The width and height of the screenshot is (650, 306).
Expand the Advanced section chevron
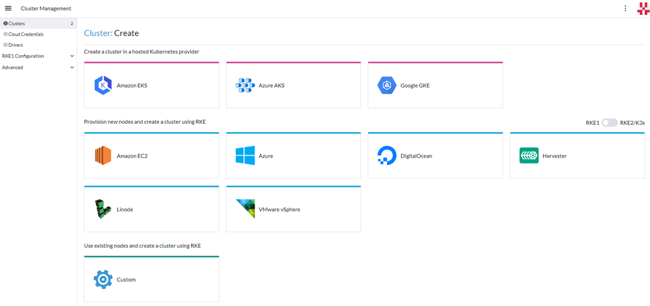click(x=72, y=67)
